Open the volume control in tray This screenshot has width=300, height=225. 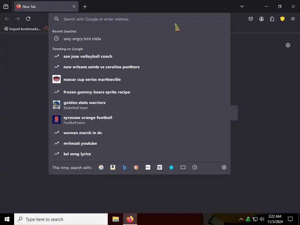pyautogui.click(x=262, y=219)
